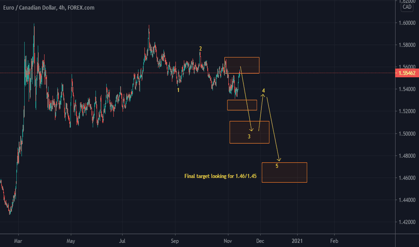Click the May label on time axis
The image size is (419, 247).
click(x=71, y=241)
